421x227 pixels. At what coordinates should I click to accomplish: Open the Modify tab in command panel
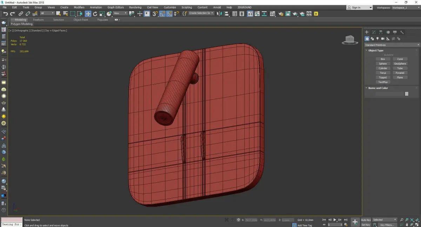[x=374, y=32]
